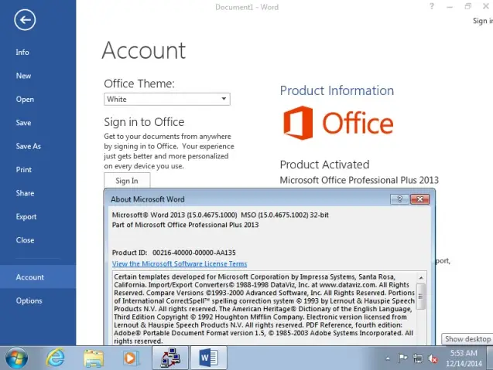Open the Microsoft Software License Terms link
The height and width of the screenshot is (370, 493).
point(180,264)
